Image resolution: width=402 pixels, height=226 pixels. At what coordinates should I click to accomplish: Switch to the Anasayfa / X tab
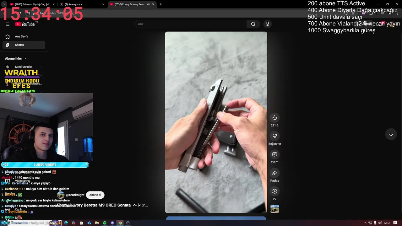click(x=82, y=4)
